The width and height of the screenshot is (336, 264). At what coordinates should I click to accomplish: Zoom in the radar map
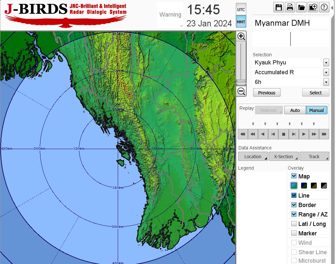click(x=241, y=36)
